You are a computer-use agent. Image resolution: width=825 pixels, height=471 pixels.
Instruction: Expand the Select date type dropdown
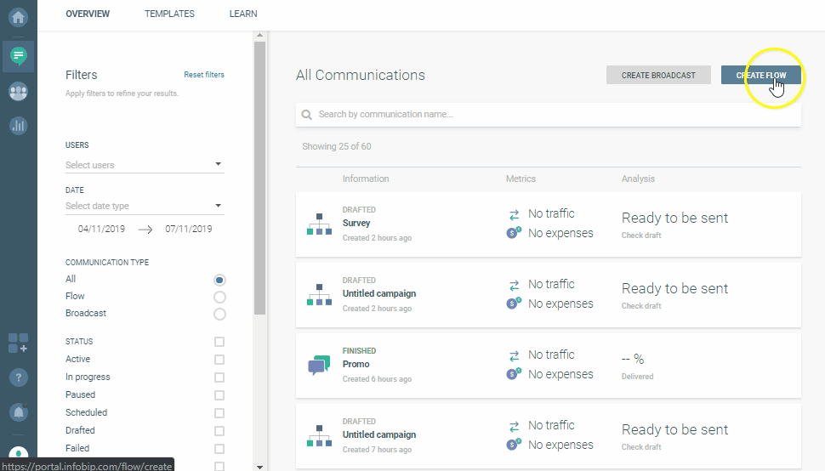coord(145,206)
